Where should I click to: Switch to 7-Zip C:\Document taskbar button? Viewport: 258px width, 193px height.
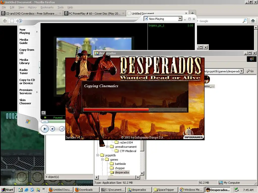[x=113, y=190]
